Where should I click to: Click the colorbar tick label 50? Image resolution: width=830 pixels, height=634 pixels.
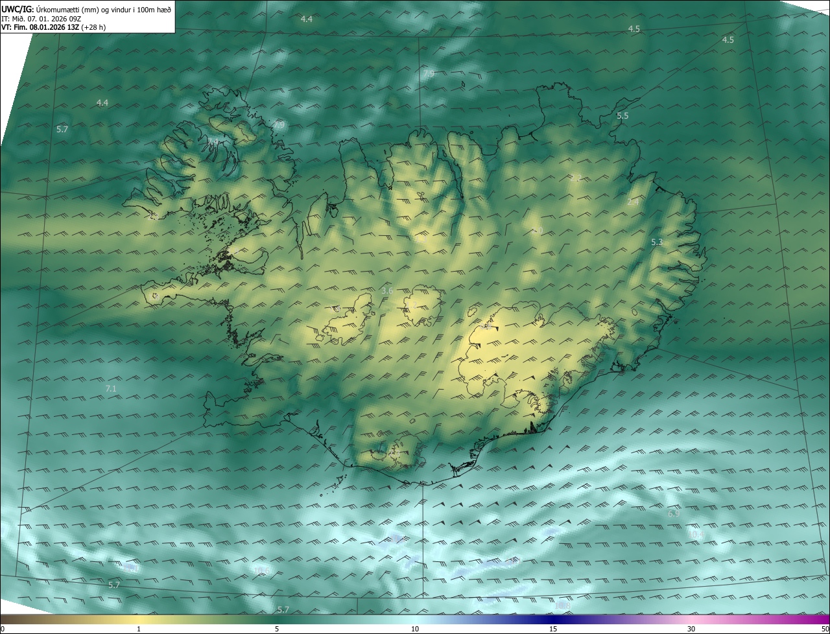(x=825, y=629)
